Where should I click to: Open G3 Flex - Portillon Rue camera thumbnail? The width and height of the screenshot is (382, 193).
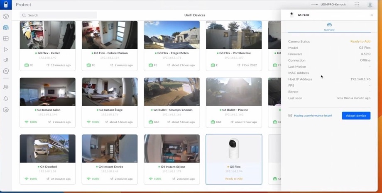tap(234, 35)
